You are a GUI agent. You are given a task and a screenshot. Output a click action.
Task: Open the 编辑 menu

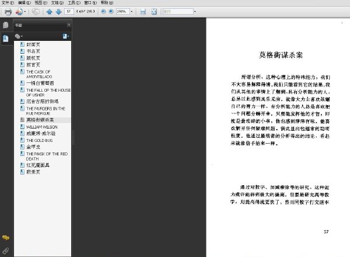pos(24,3)
